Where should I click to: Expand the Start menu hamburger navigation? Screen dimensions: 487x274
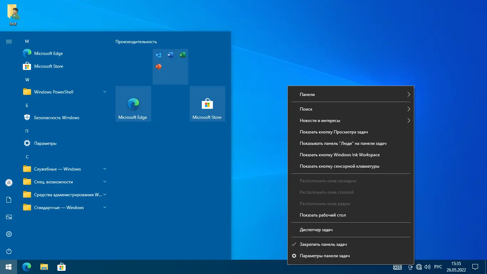tap(9, 41)
